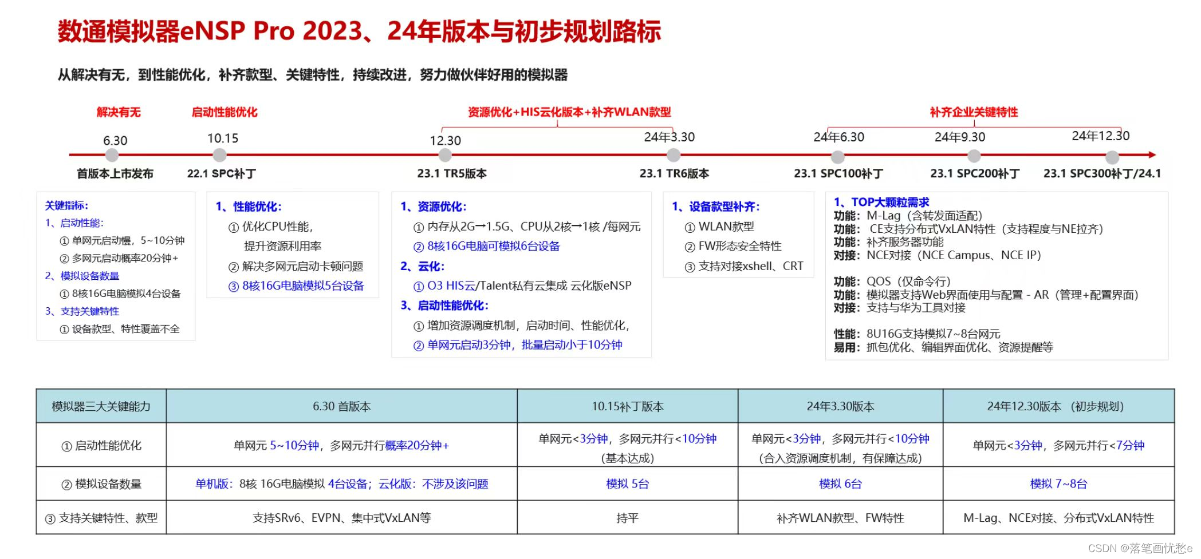
Task: Click the heading 关键指标:
Action: pyautogui.click(x=67, y=205)
